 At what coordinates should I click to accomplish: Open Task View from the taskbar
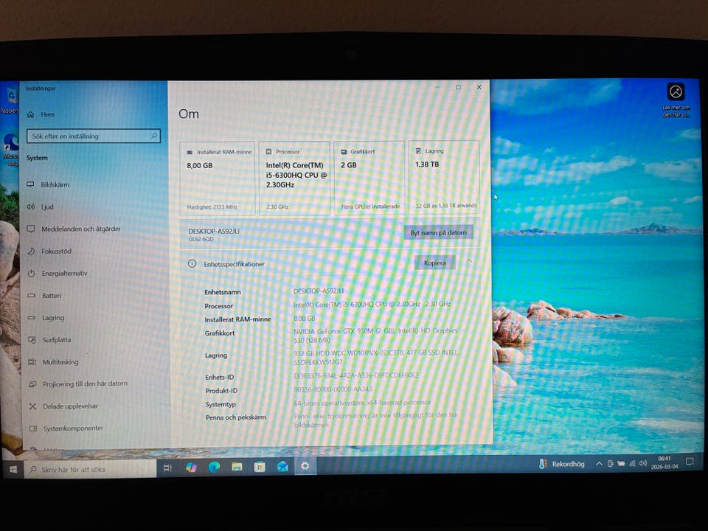[x=167, y=468]
